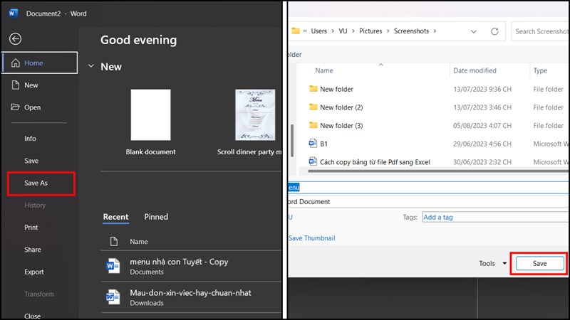
Task: Open recent file Mau-don-xin-viec-hay-chuan-nhat
Action: 191,297
